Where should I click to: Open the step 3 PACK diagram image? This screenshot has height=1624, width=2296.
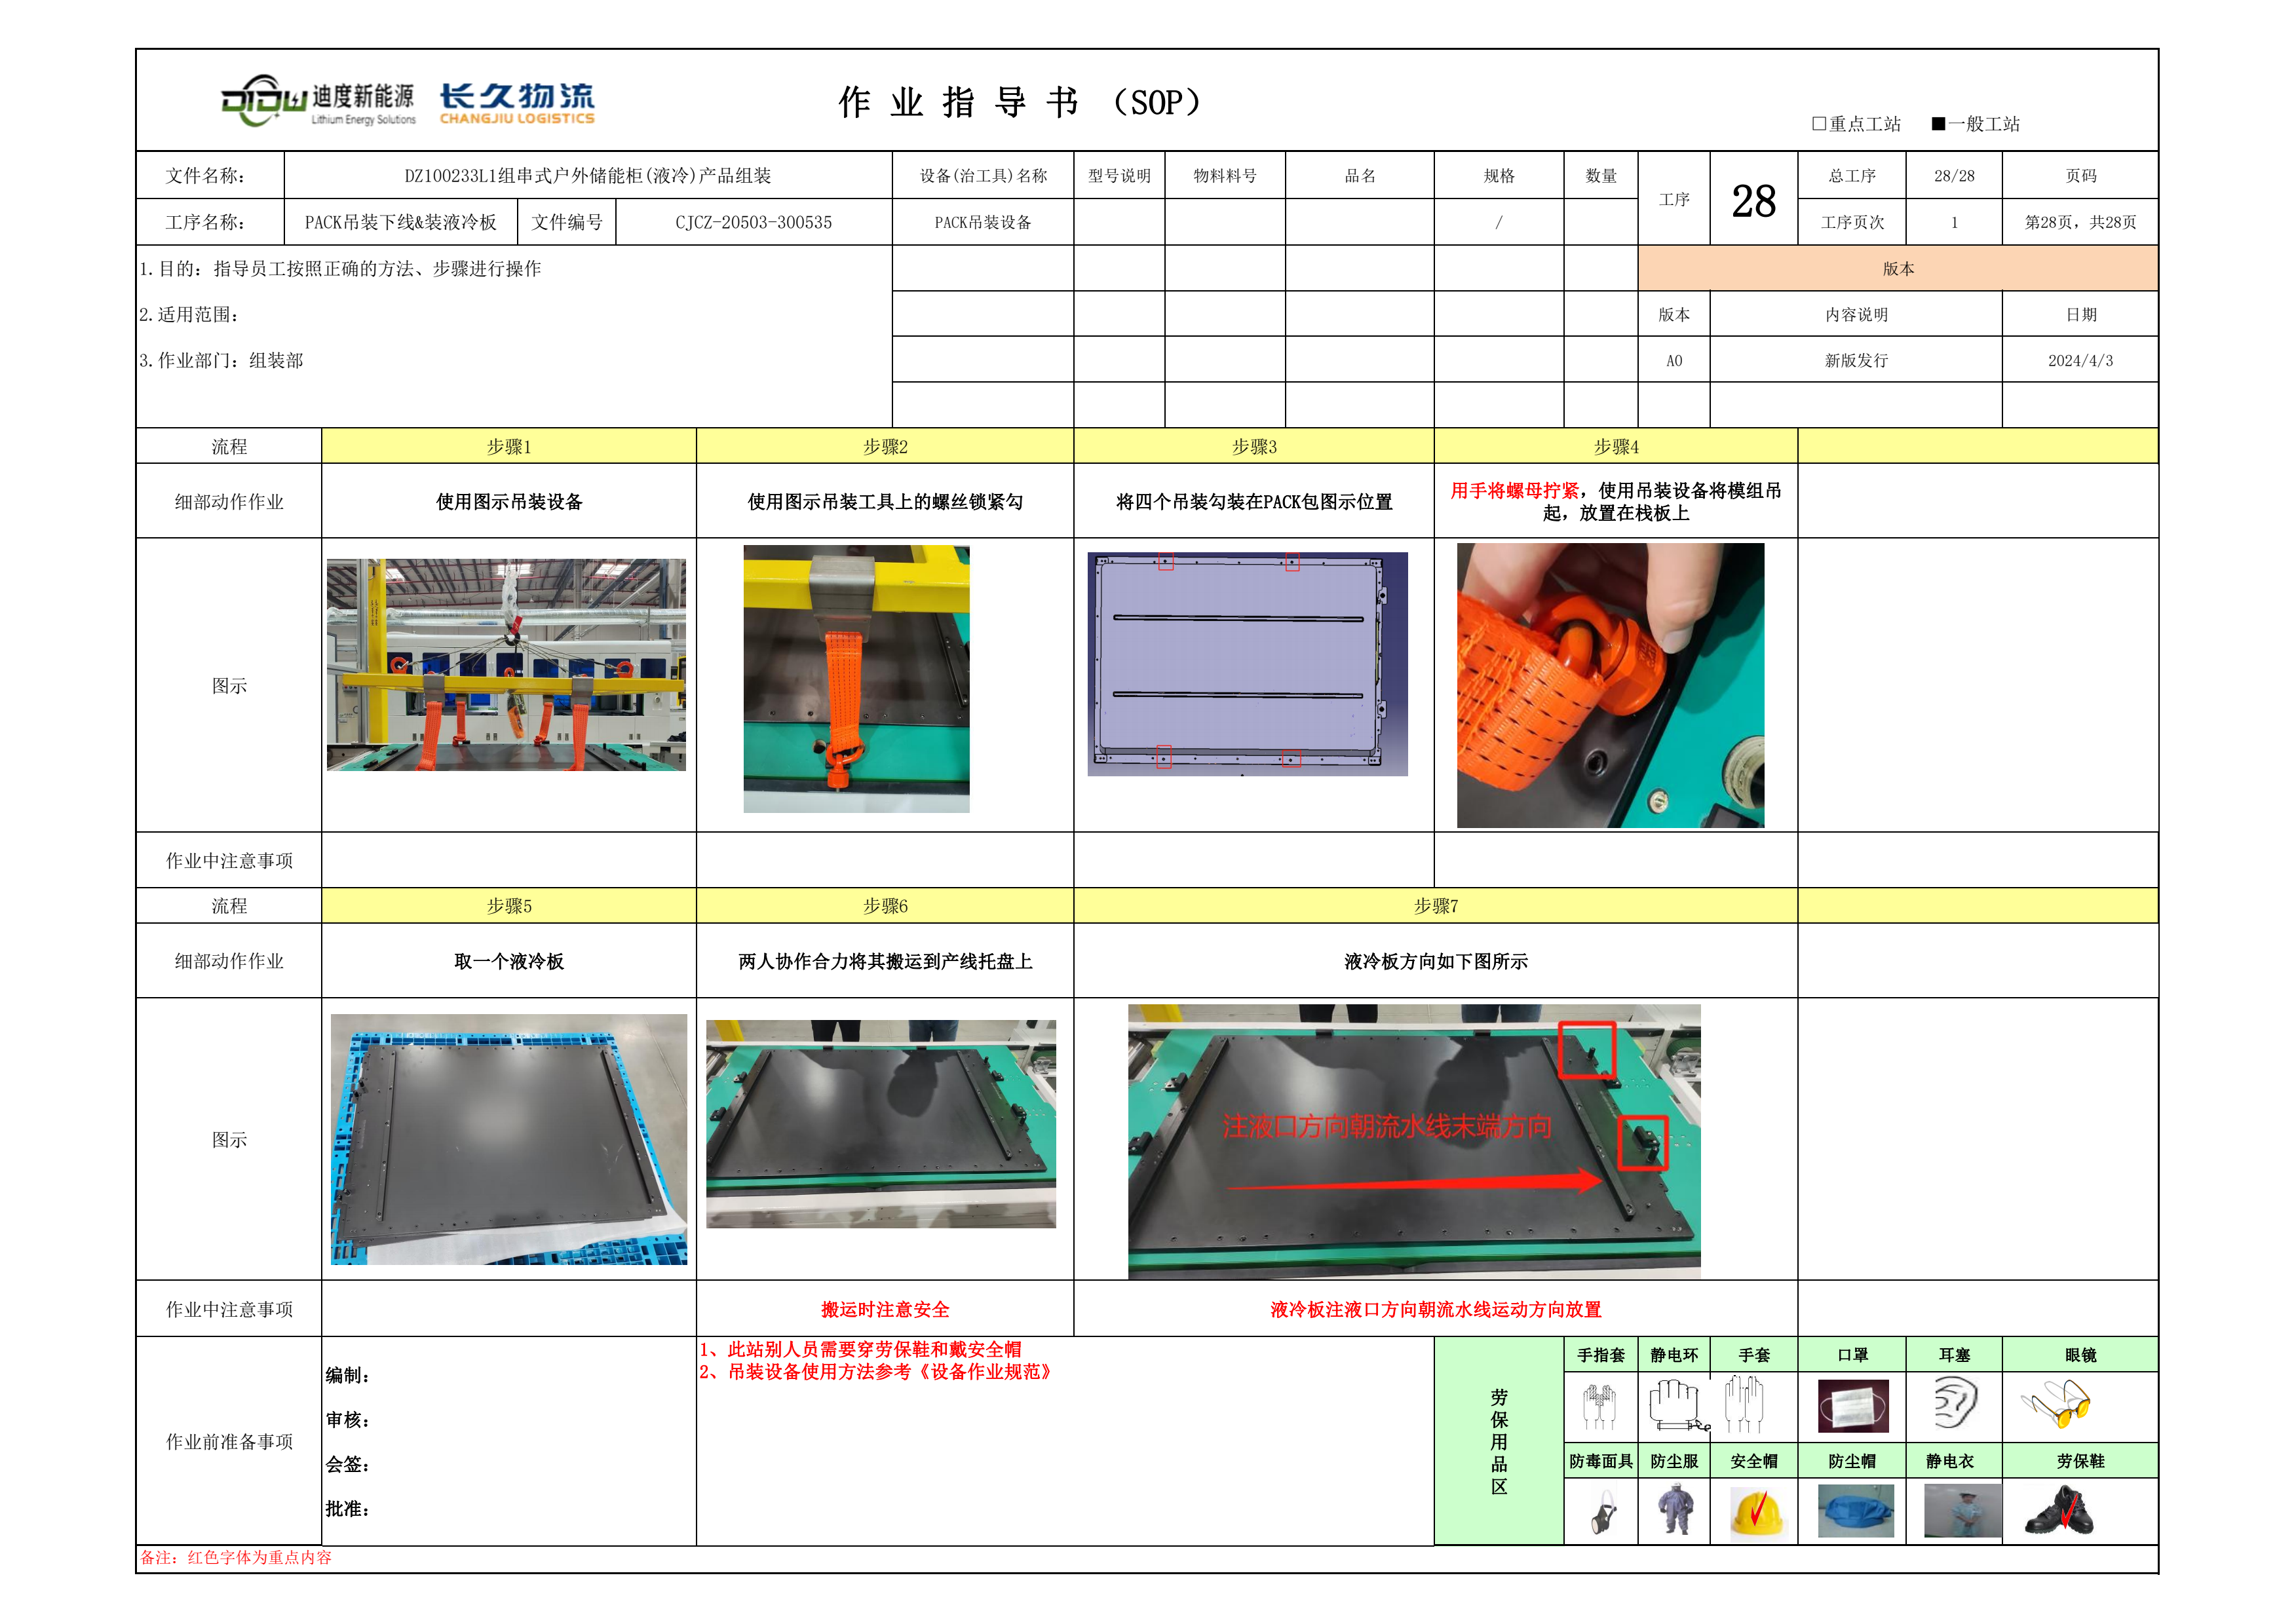[x=1247, y=664]
